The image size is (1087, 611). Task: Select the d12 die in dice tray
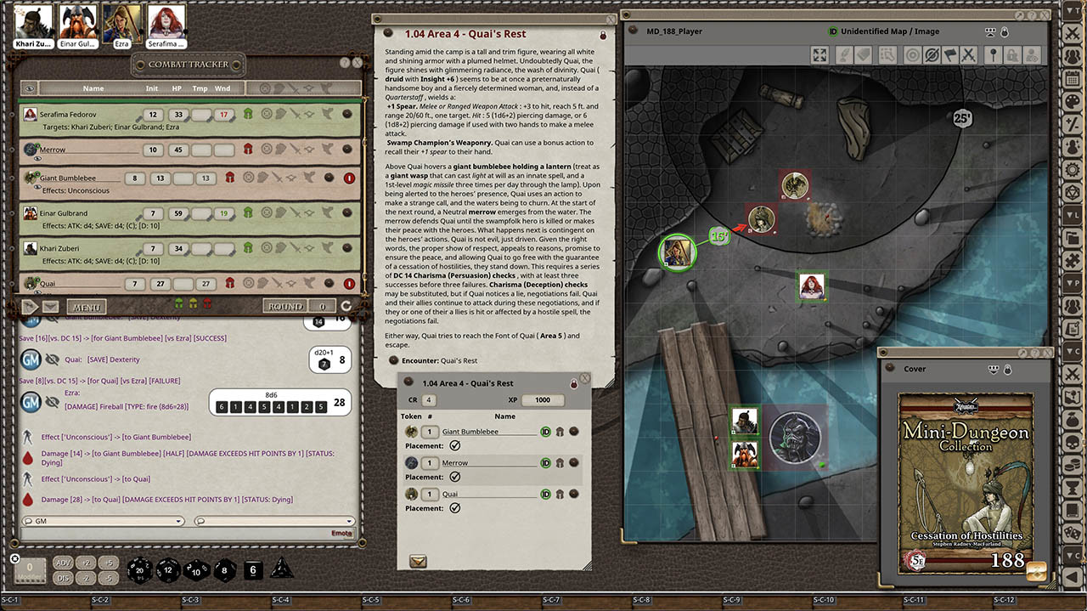click(x=167, y=570)
